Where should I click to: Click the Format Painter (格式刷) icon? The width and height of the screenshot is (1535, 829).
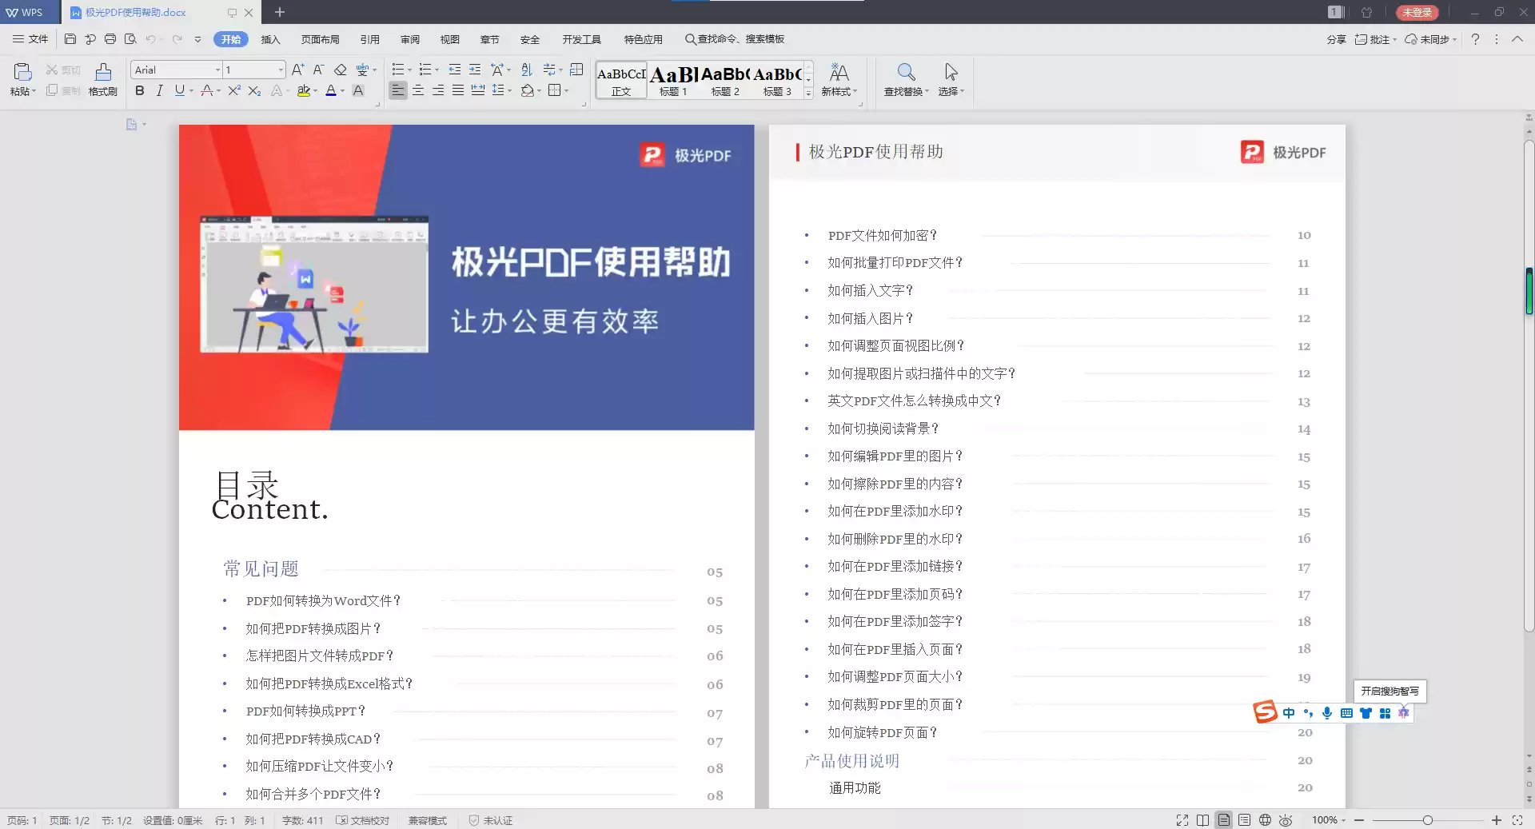point(102,78)
